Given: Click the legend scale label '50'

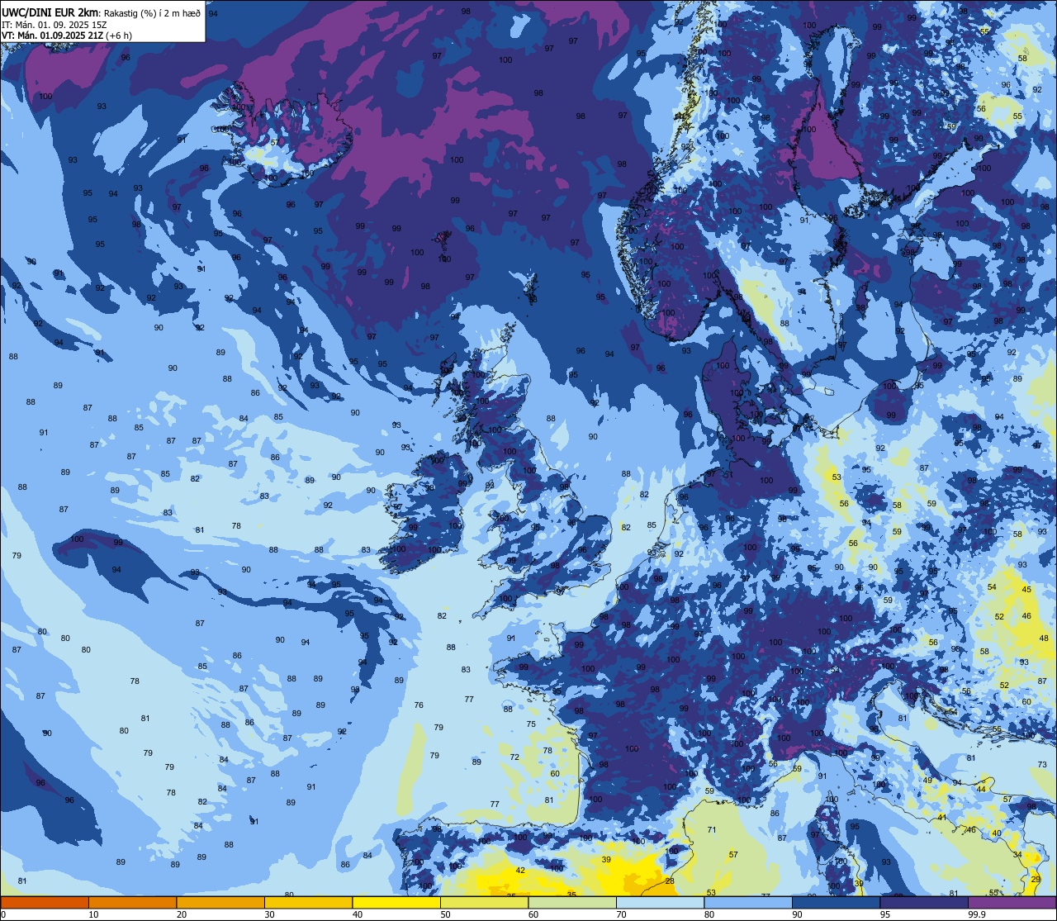Looking at the screenshot, I should coord(445,914).
